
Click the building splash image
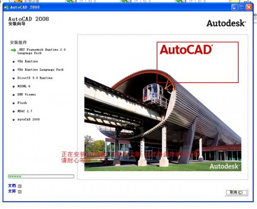point(163,124)
